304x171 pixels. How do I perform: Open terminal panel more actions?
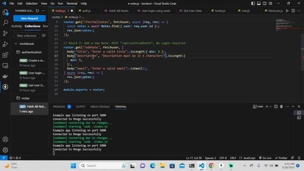pos(287,106)
